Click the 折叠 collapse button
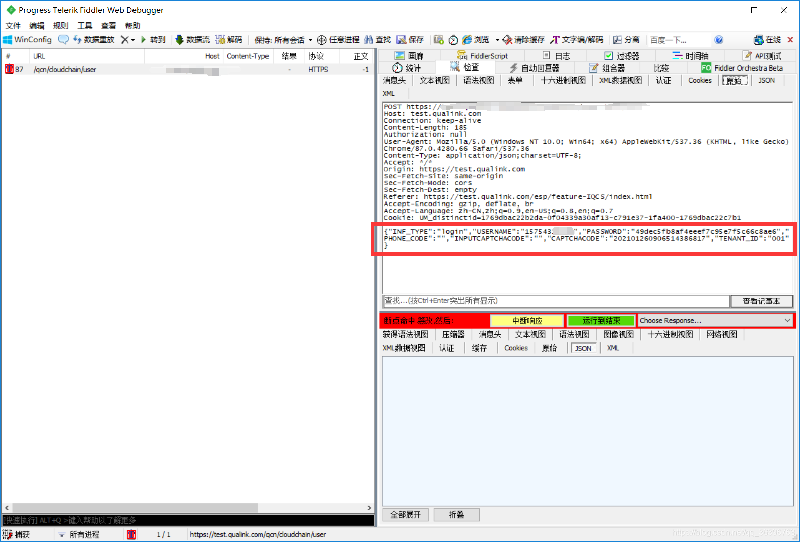 pyautogui.click(x=456, y=515)
